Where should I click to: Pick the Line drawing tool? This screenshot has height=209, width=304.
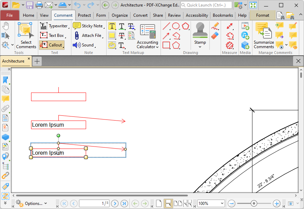coord(166,26)
